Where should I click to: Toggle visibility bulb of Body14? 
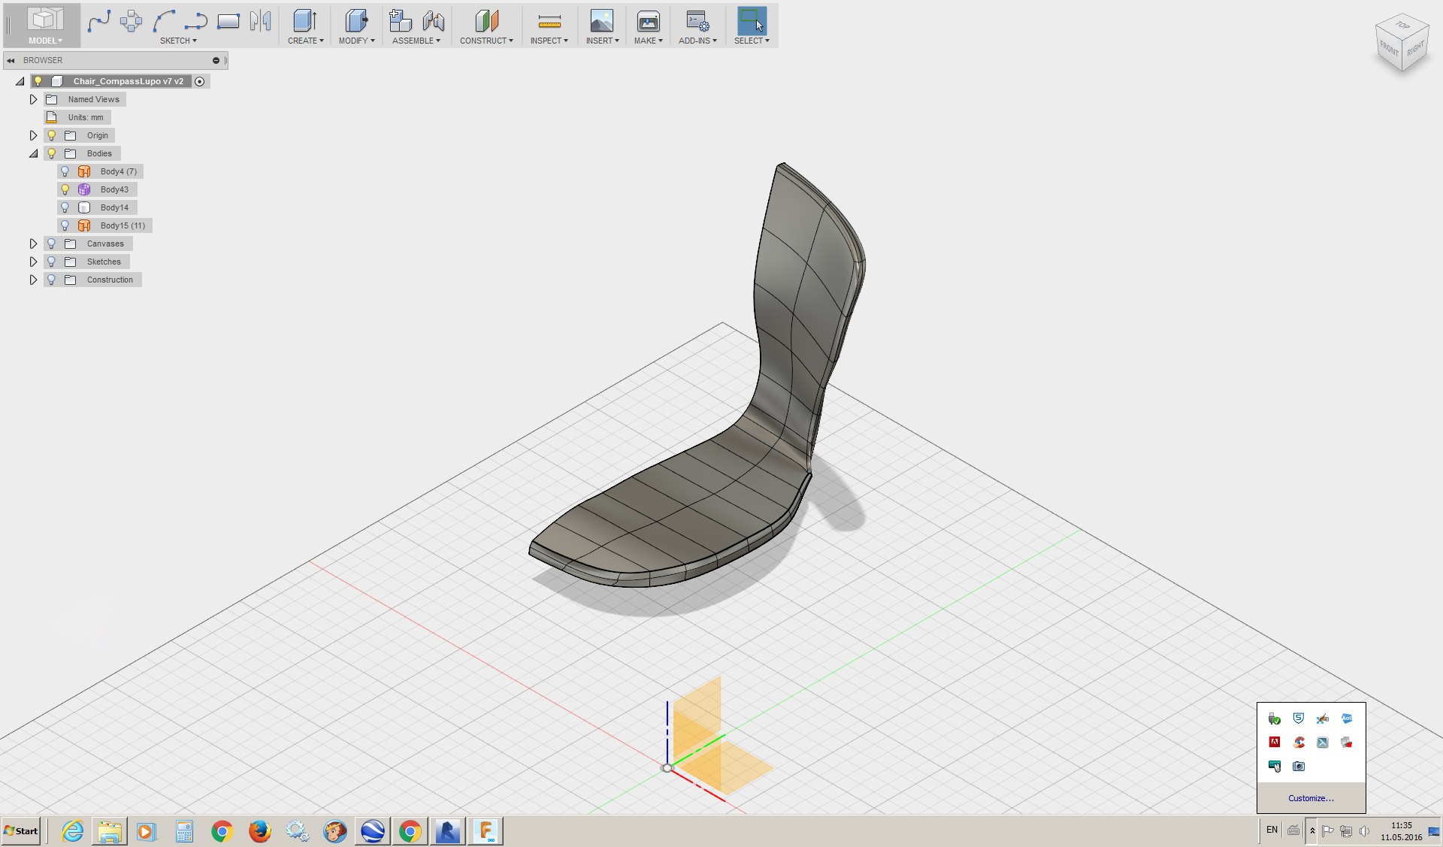click(x=65, y=207)
